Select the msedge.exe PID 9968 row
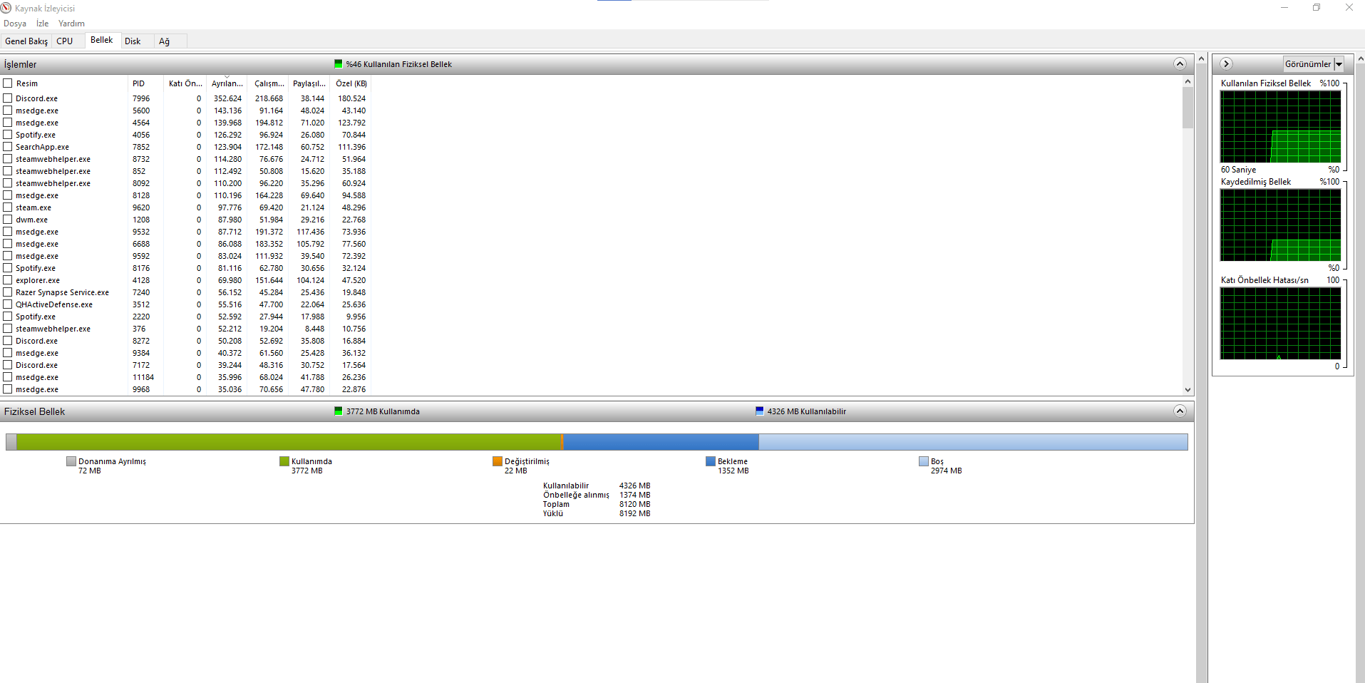The width and height of the screenshot is (1365, 683). click(185, 389)
